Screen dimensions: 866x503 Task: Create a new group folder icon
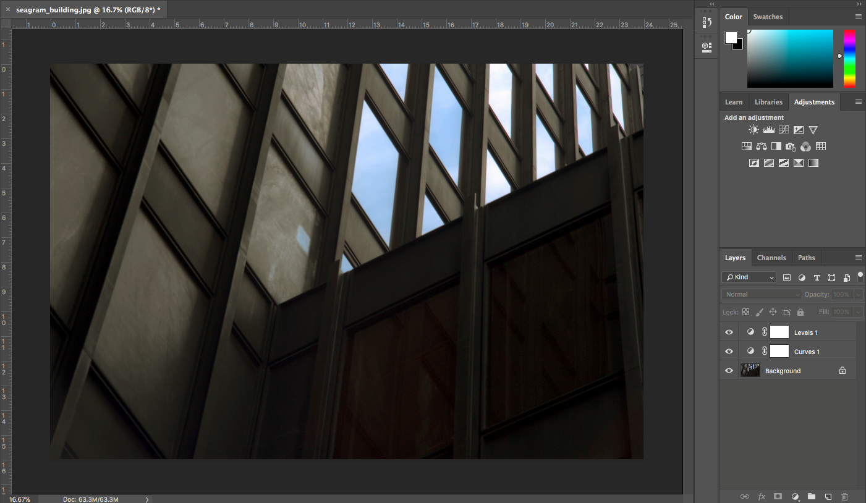812,496
